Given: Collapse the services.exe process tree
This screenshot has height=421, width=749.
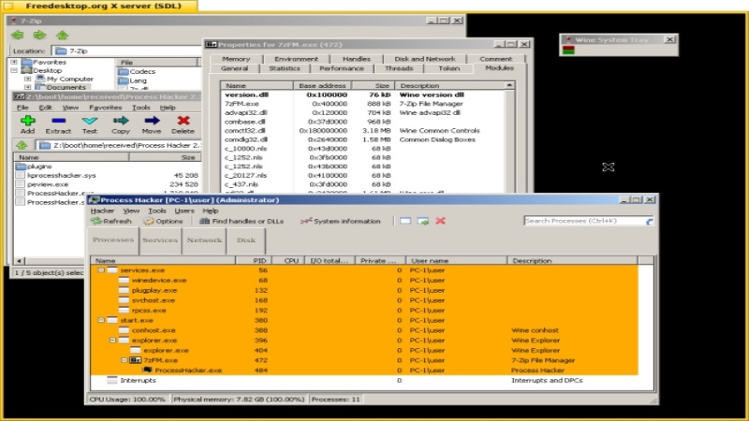Looking at the screenshot, I should click(x=101, y=269).
